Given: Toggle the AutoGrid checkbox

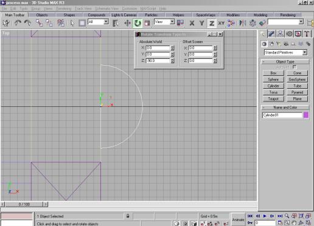Looking at the screenshot, I should 295,67.
